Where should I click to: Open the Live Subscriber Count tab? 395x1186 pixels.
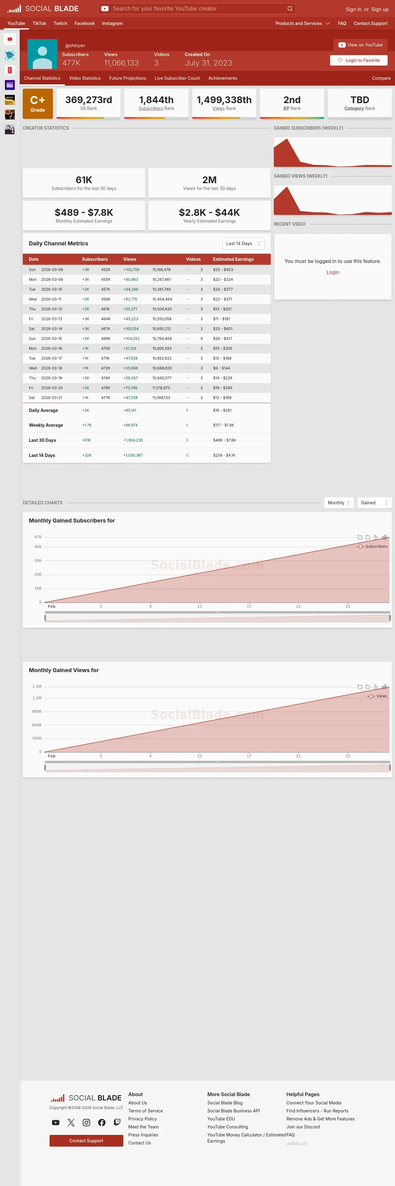click(x=177, y=78)
